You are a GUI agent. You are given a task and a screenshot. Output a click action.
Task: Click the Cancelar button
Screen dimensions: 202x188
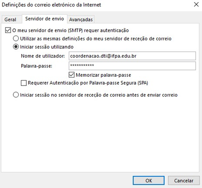(184, 180)
